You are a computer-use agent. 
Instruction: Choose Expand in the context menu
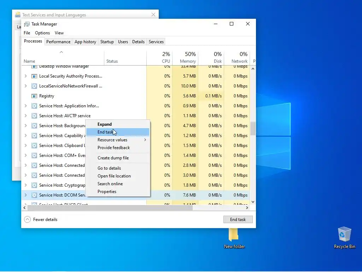(118, 124)
